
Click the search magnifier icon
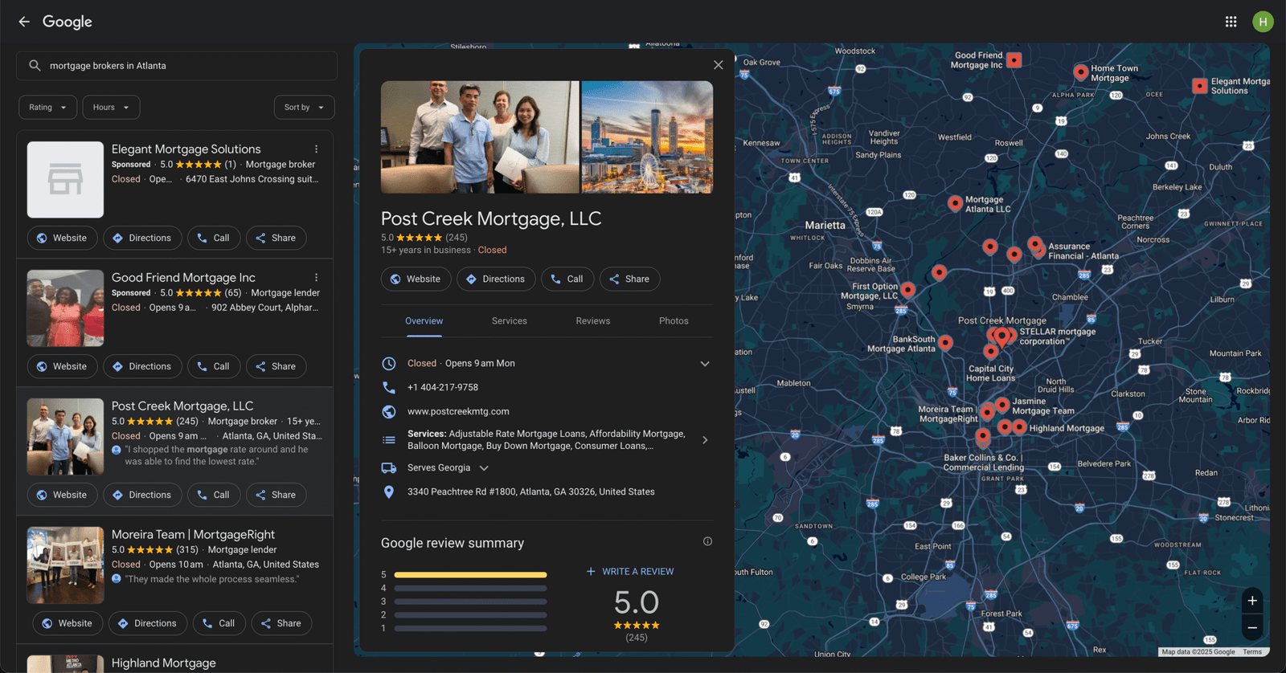pyautogui.click(x=35, y=66)
